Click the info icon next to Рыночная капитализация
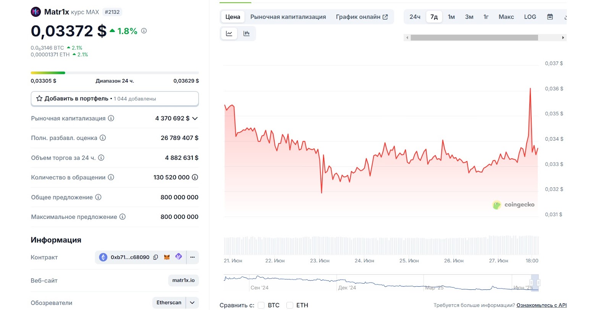 coord(111,118)
